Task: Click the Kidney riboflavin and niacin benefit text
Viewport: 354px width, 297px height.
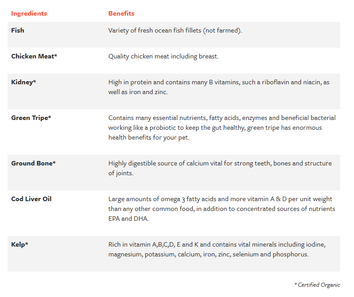Action: (219, 87)
